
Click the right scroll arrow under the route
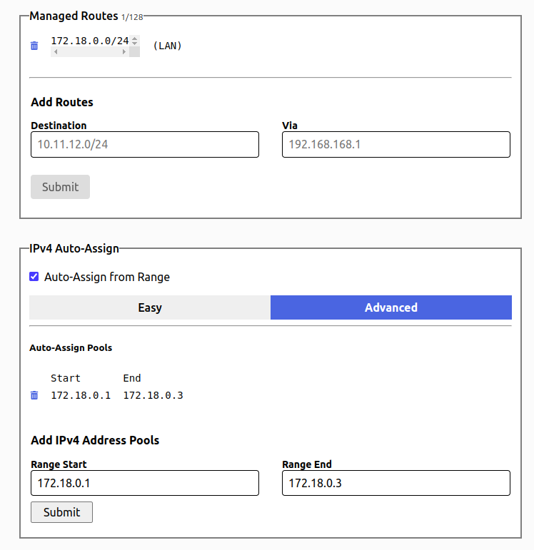point(124,52)
